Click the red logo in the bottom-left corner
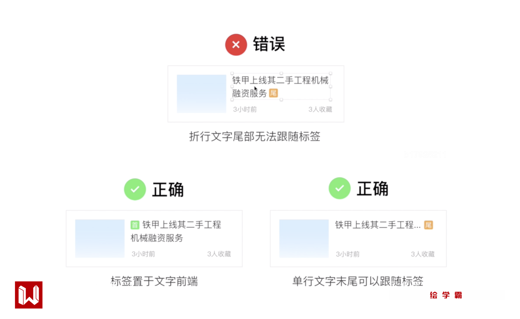Image resolution: width=520 pixels, height=319 pixels. point(29,295)
